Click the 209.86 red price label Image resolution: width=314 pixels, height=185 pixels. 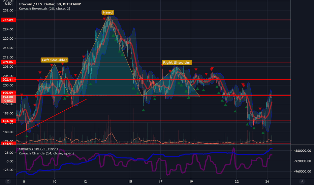(8, 62)
